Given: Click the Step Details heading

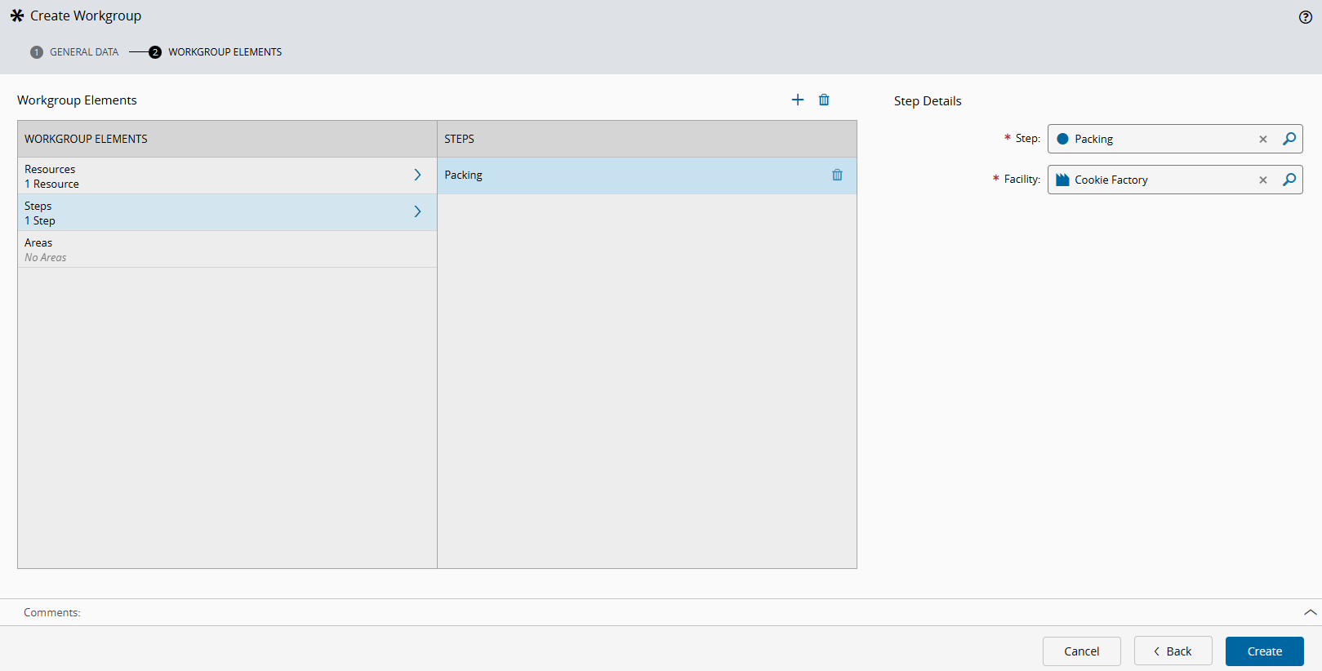Looking at the screenshot, I should coord(928,101).
